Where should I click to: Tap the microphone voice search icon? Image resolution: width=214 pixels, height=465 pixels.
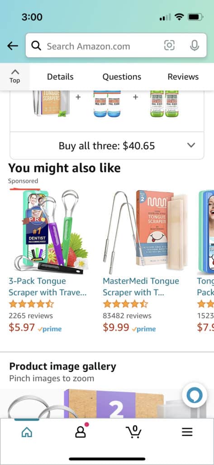point(194,45)
